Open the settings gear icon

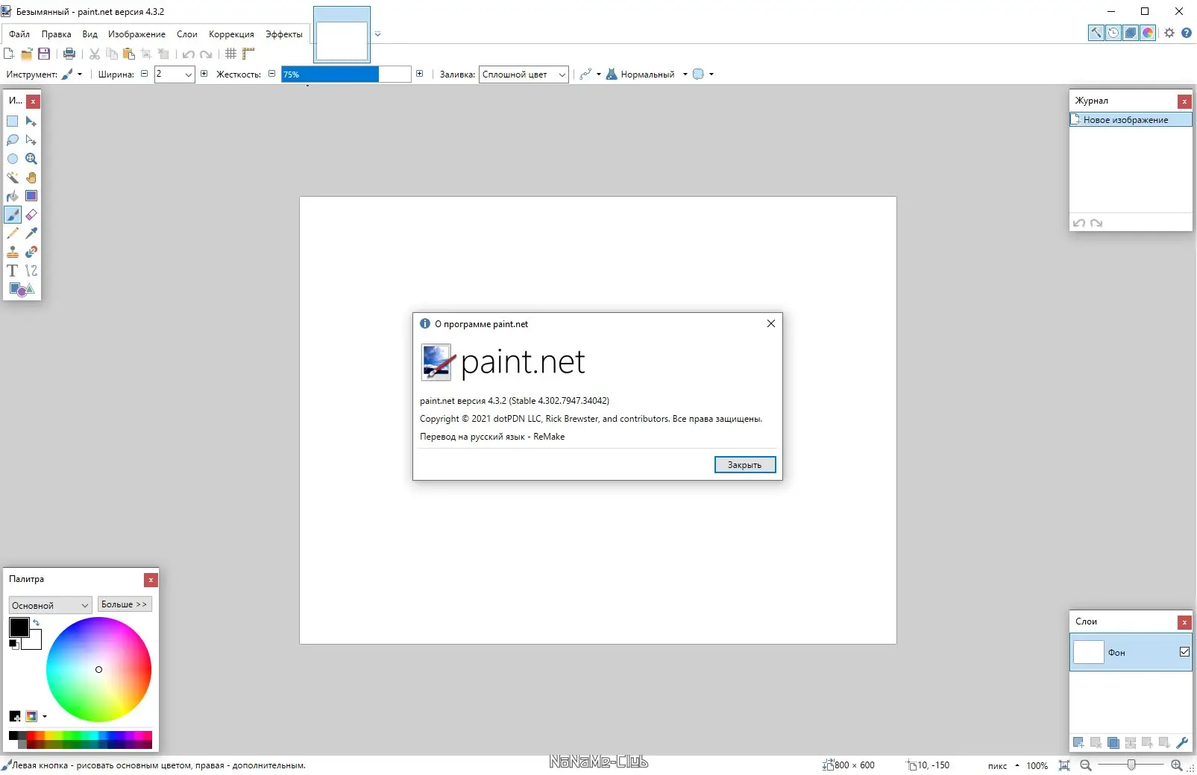point(1169,33)
